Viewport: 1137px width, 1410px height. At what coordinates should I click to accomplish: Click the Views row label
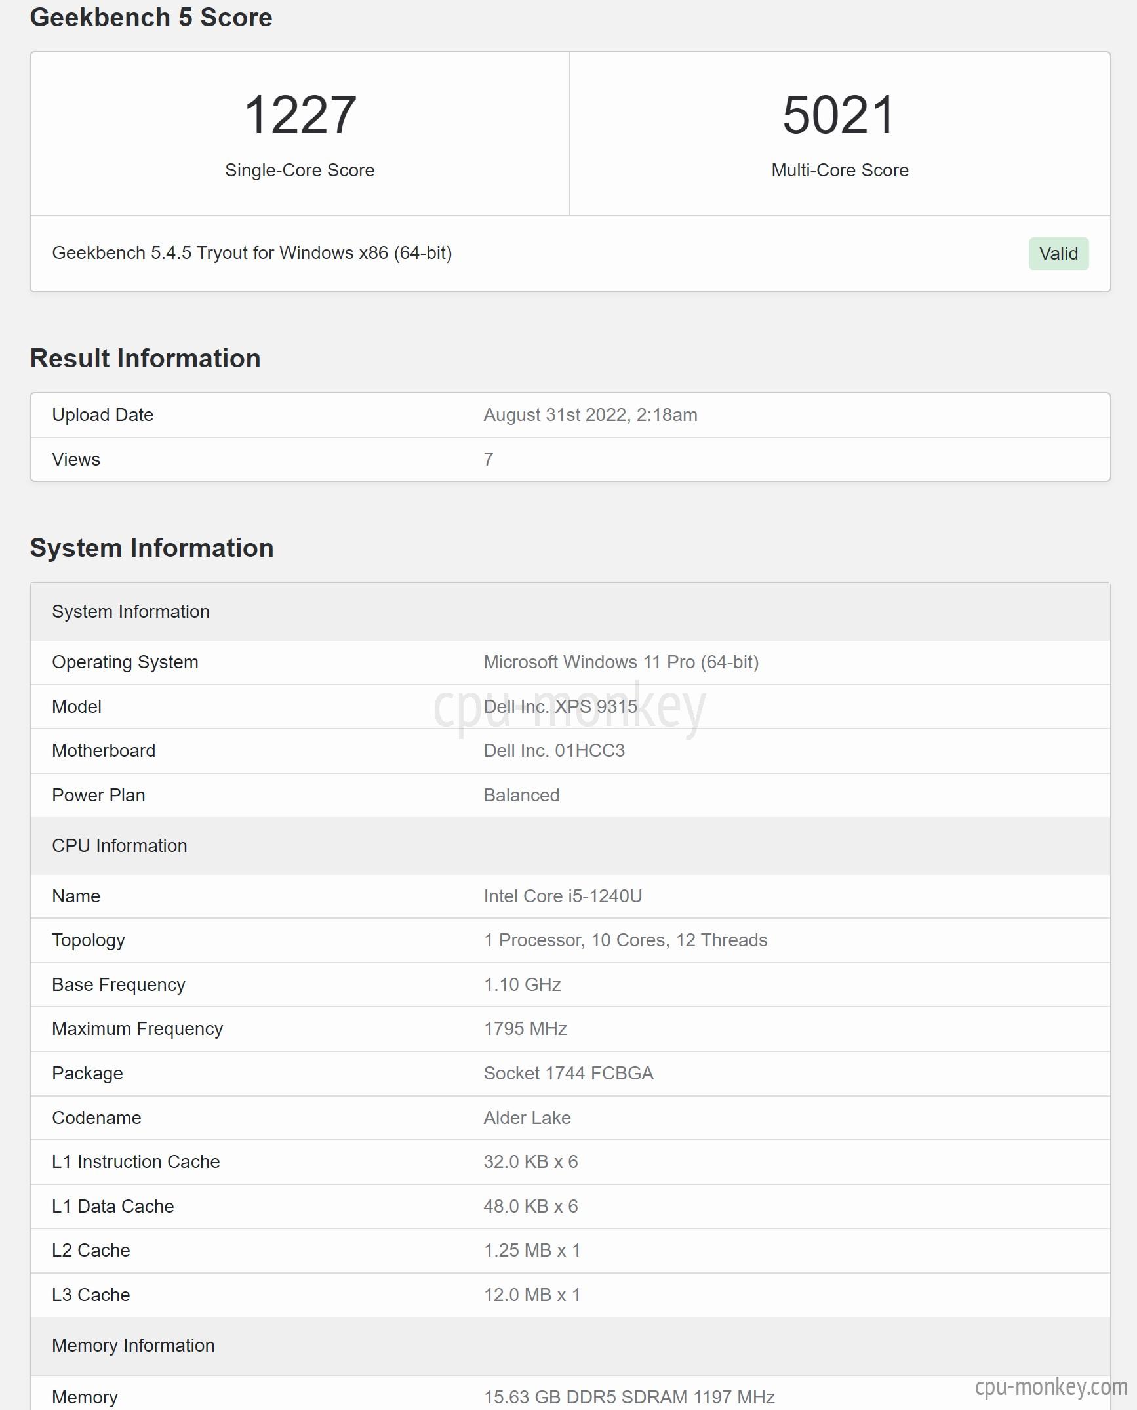(76, 460)
